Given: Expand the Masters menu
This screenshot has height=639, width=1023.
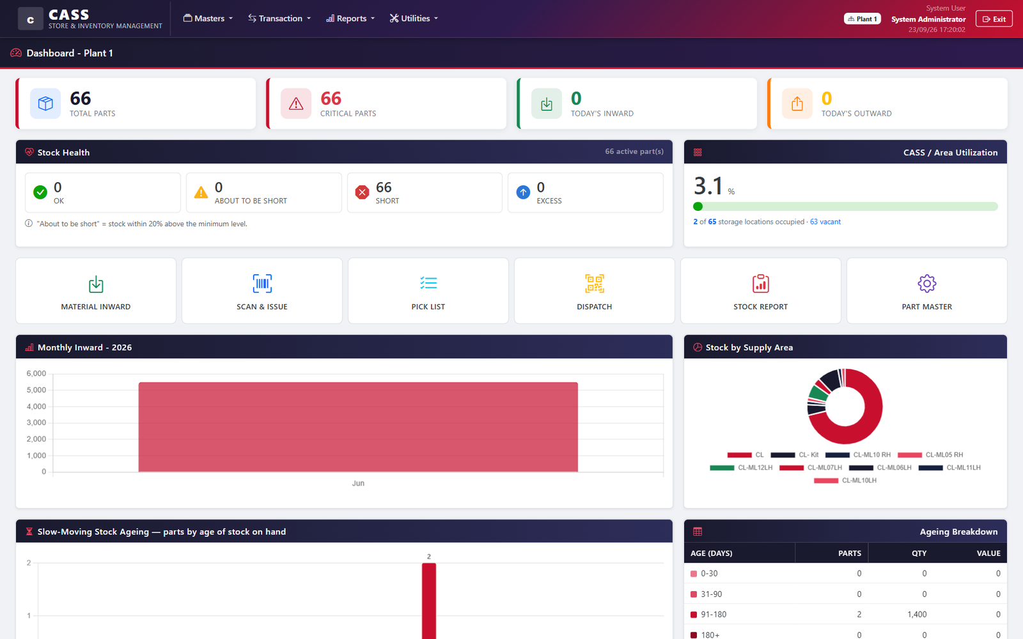Looking at the screenshot, I should tap(208, 19).
